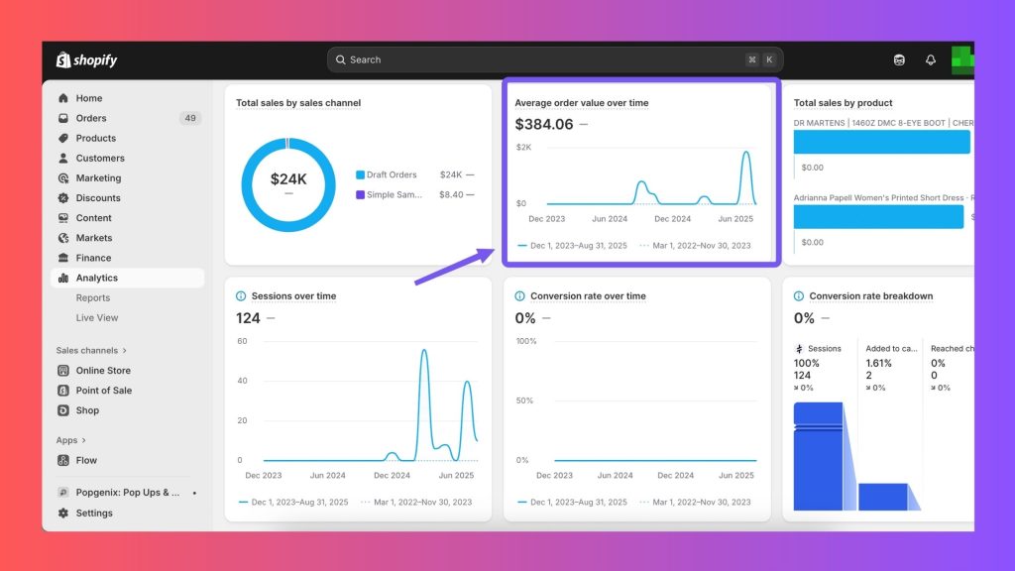Open the Sidekick assistant icon in top bar
This screenshot has height=571, width=1015.
tap(899, 59)
